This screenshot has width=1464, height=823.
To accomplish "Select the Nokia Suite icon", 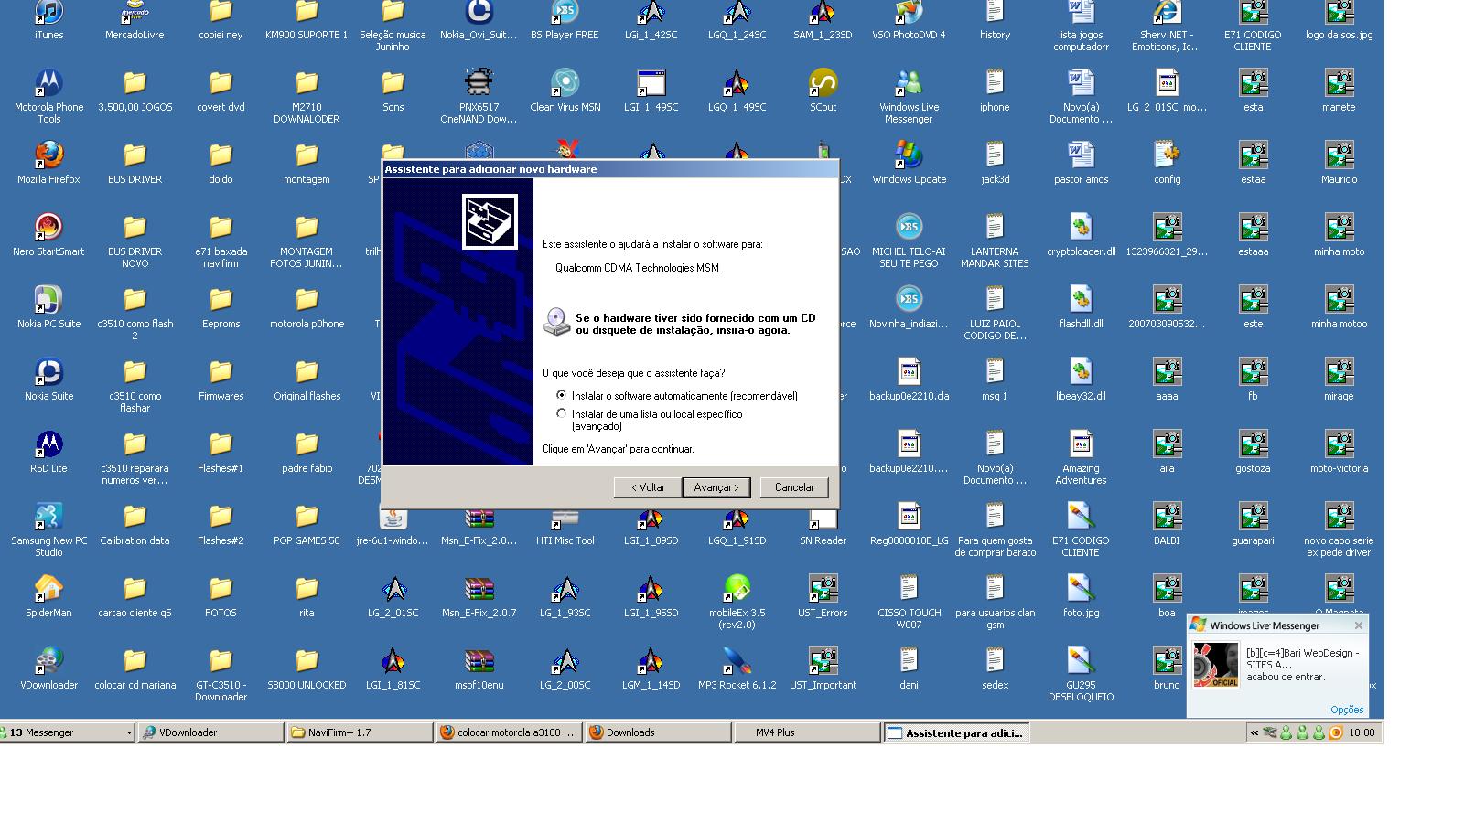I will [48, 373].
